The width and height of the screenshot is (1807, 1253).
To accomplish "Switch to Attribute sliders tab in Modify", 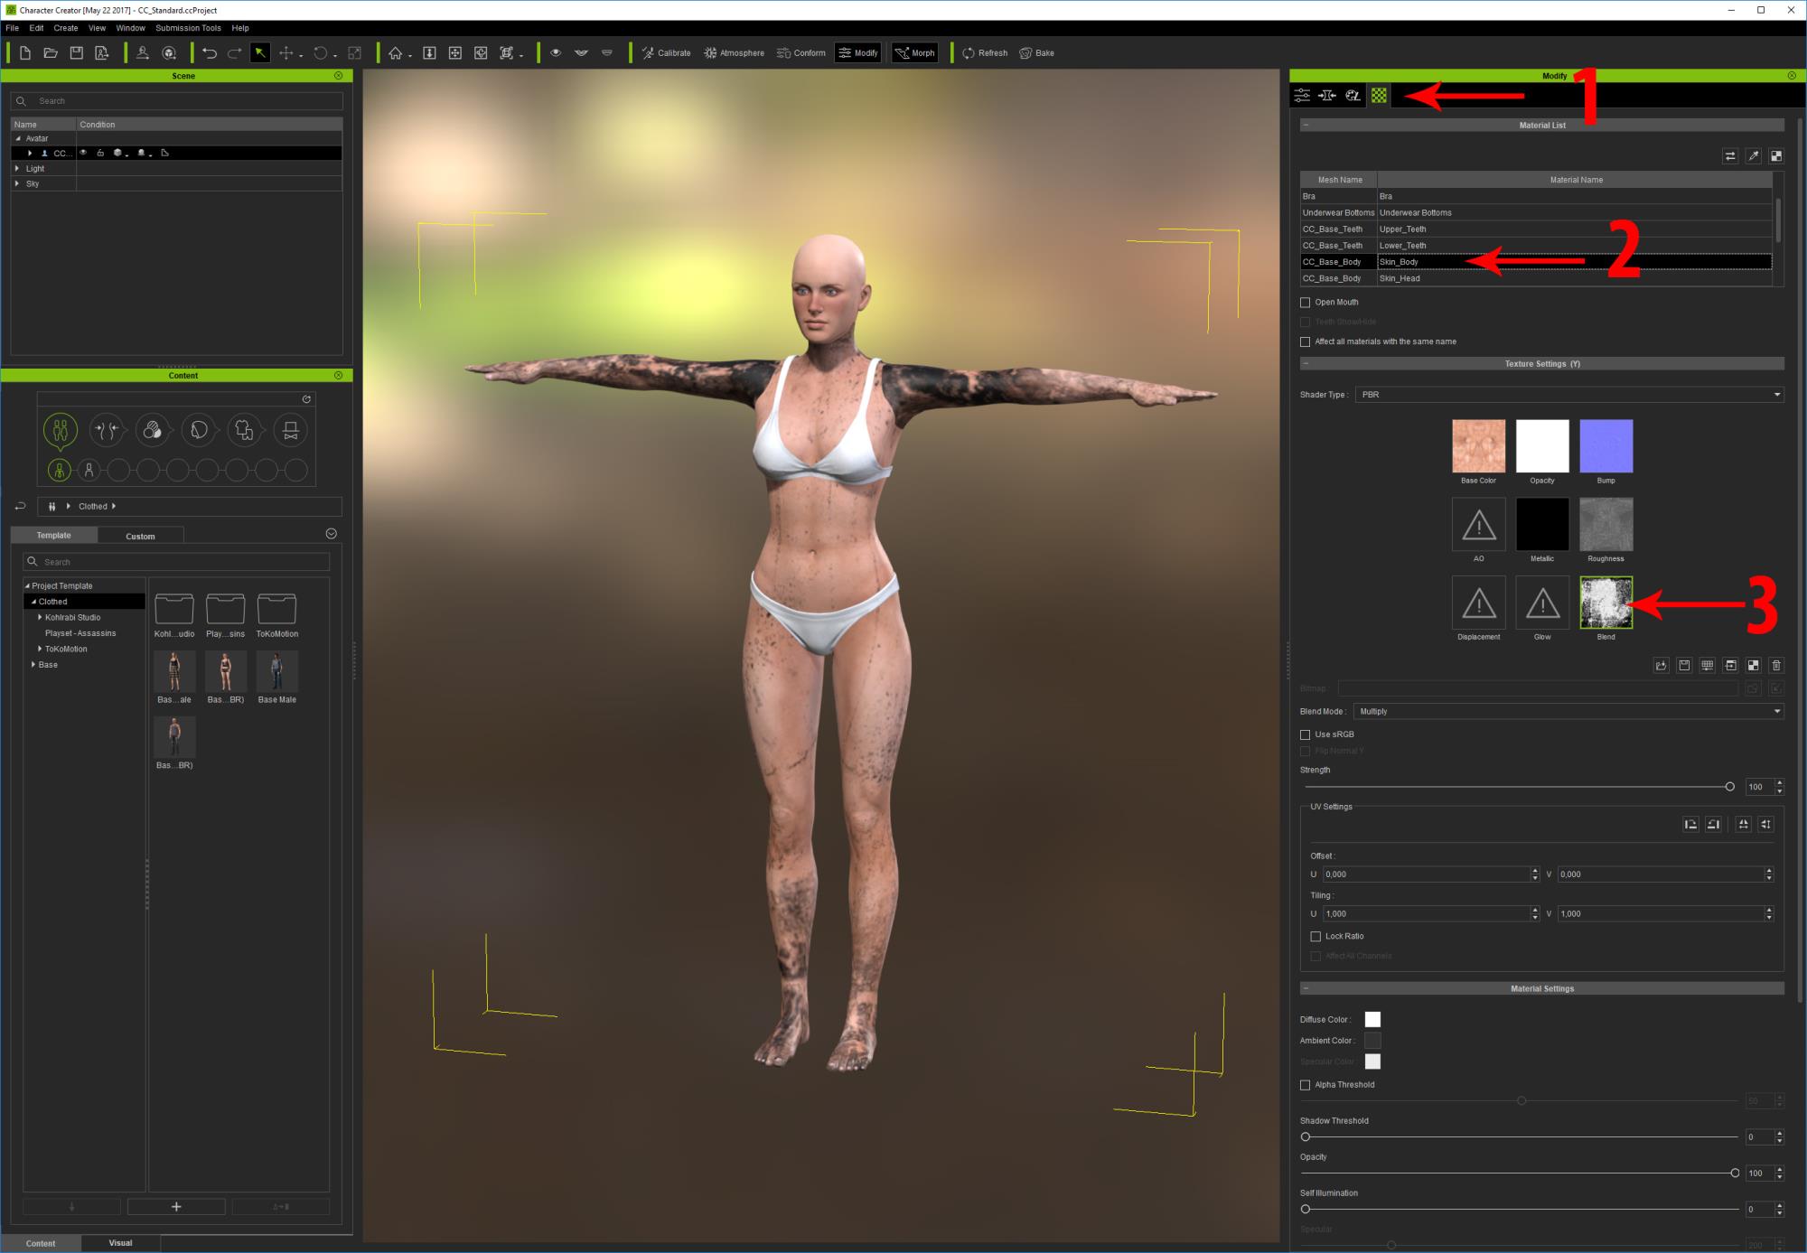I will point(1302,95).
